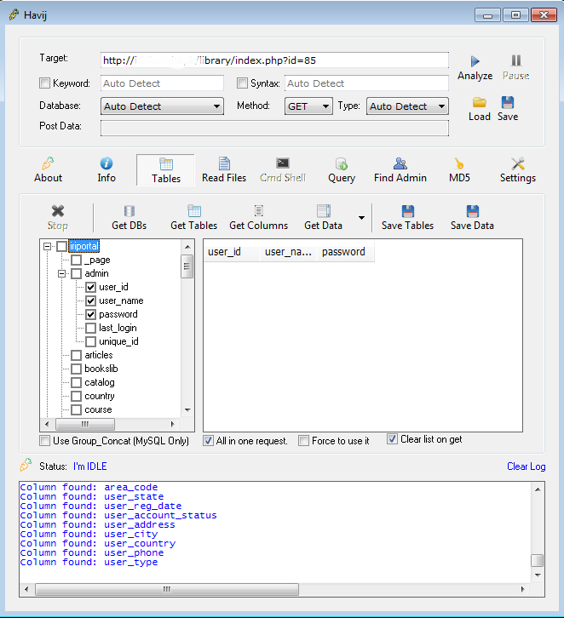Screen dimensions: 564x618
Task: Click the carrot icon beside Status
Action: point(26,465)
